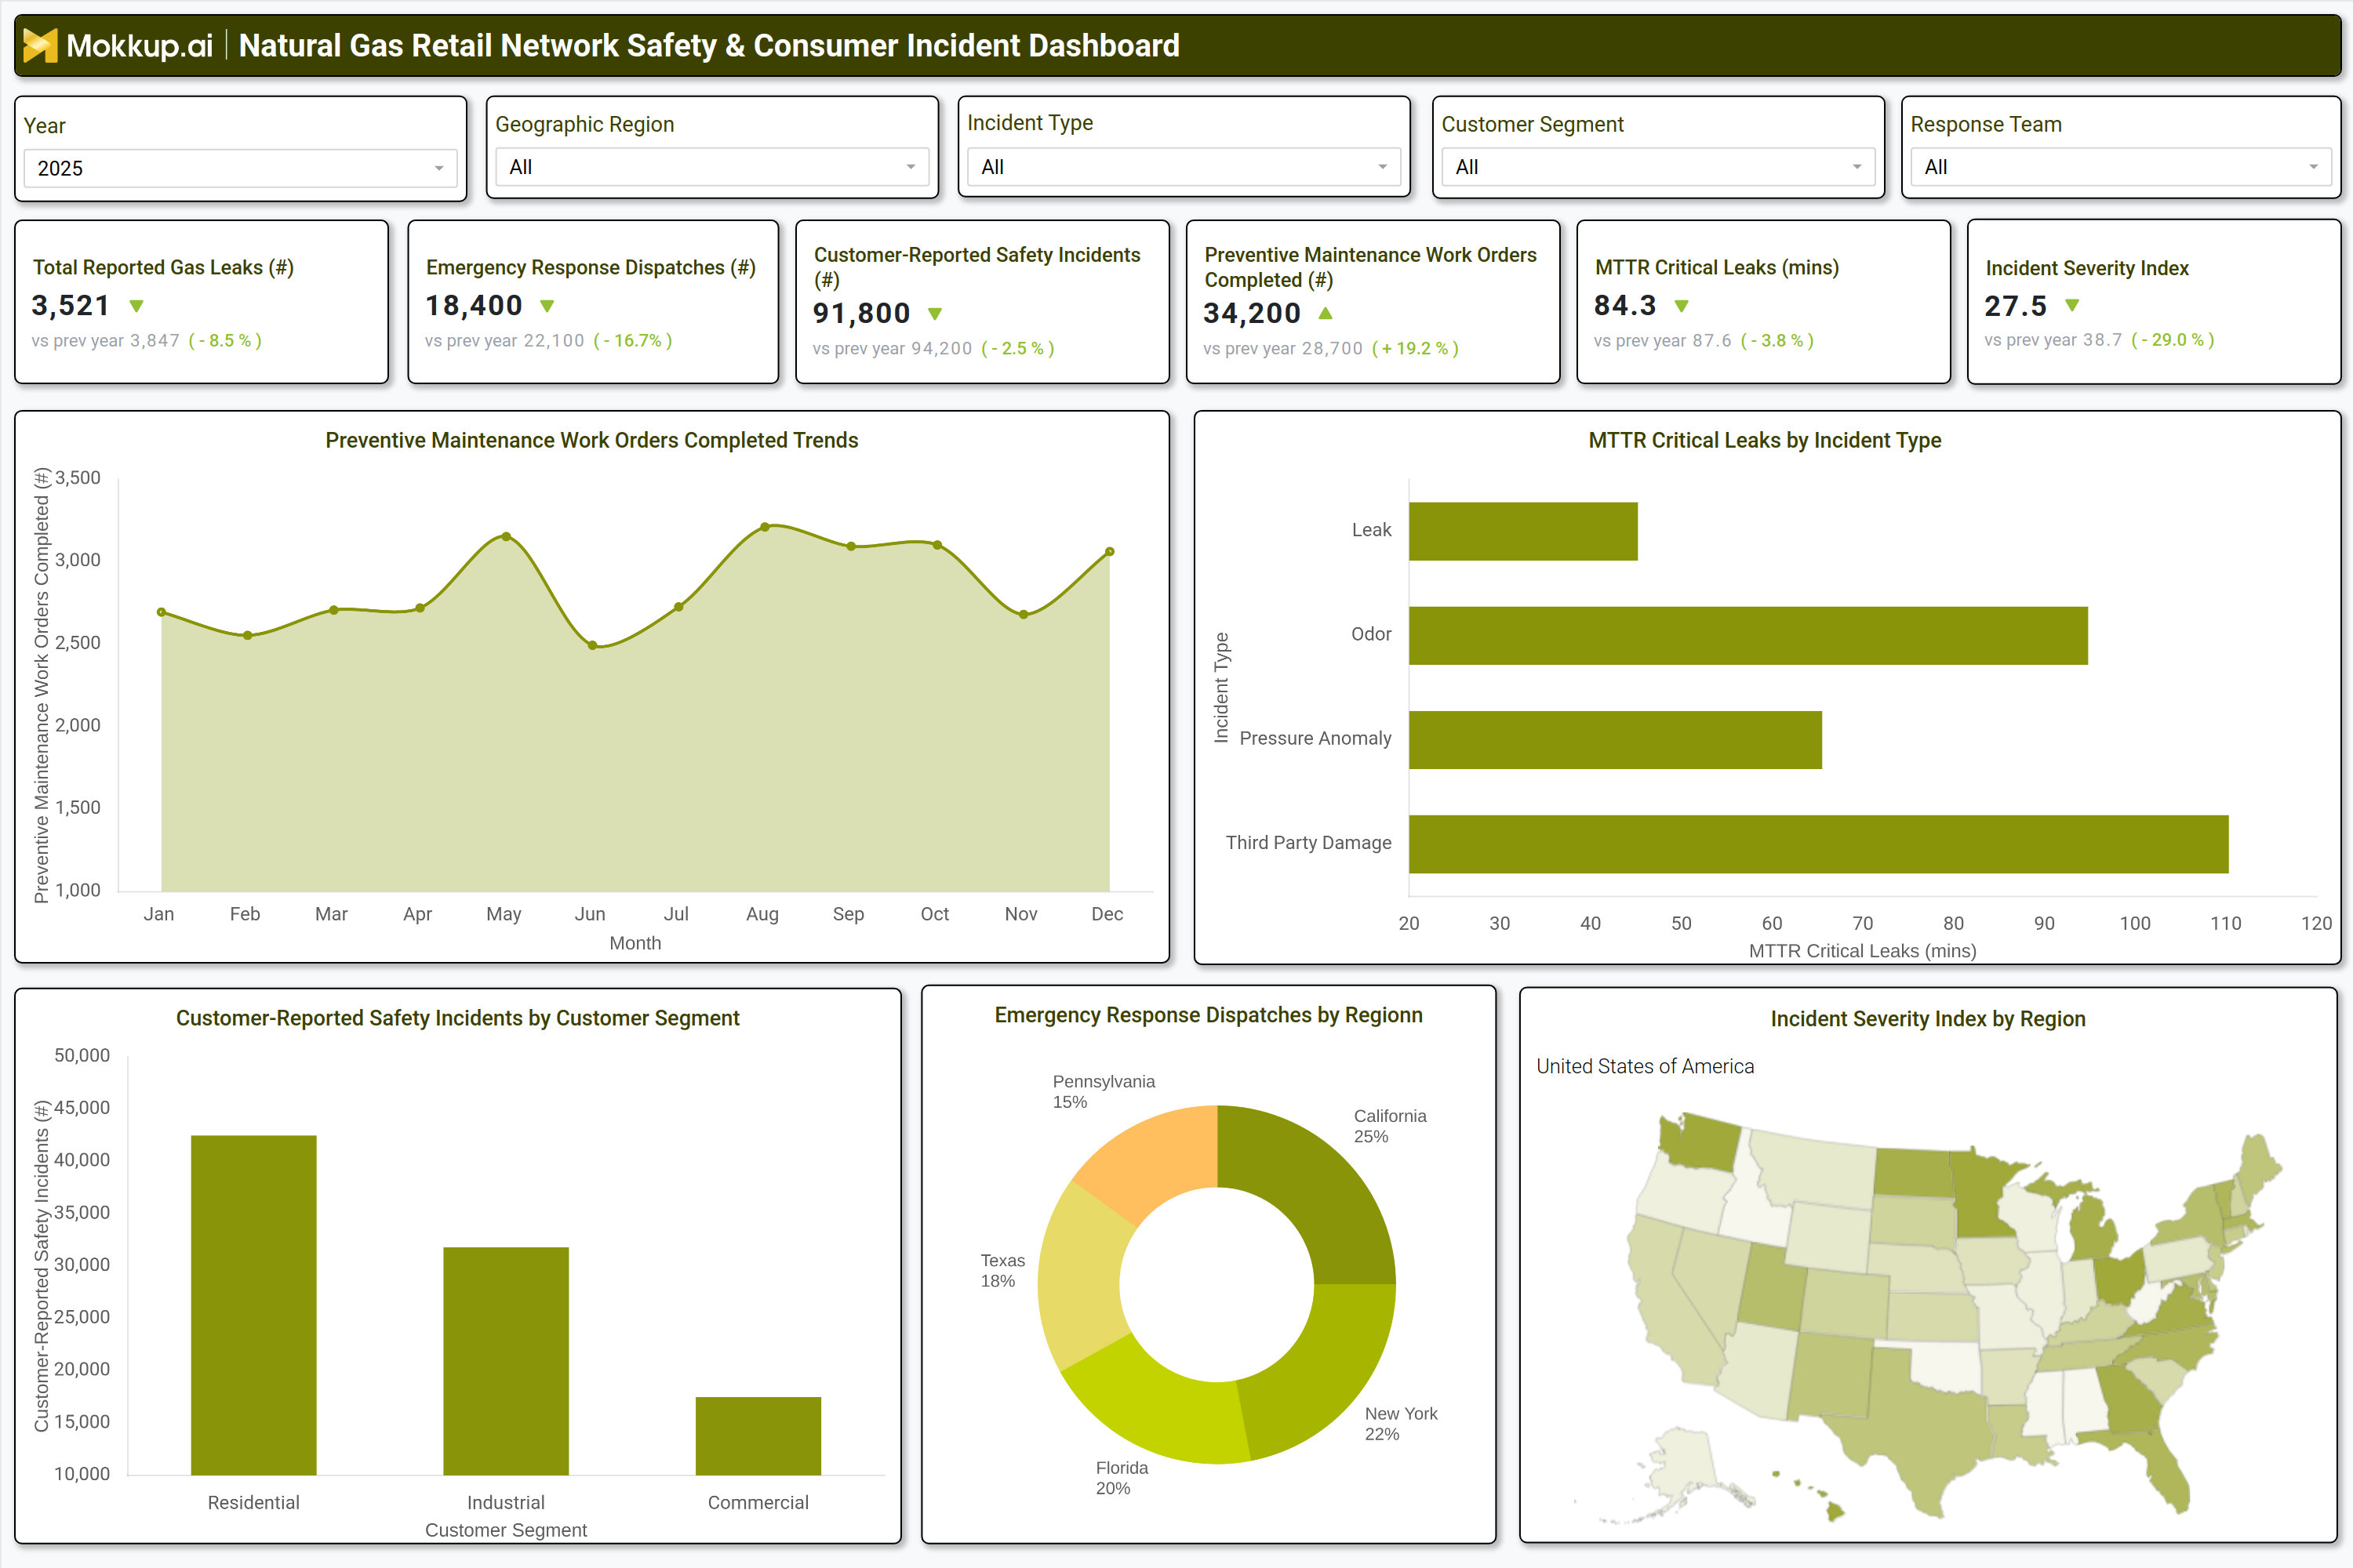Click the Third Party Damage bar

pyautogui.click(x=1819, y=844)
